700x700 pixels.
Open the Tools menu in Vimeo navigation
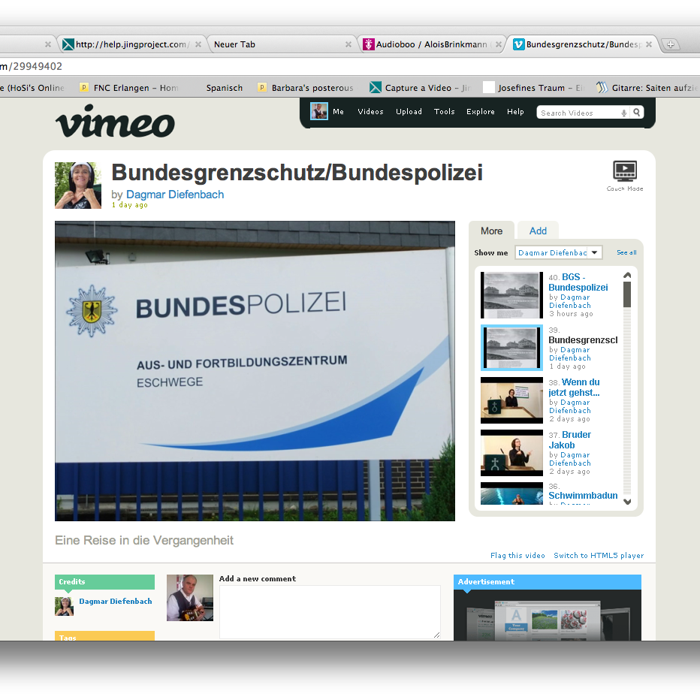coord(444,112)
